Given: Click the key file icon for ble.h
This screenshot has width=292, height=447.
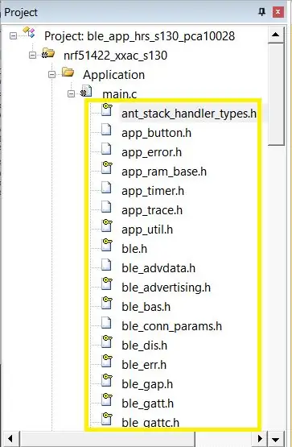Looking at the screenshot, I should (x=107, y=245).
